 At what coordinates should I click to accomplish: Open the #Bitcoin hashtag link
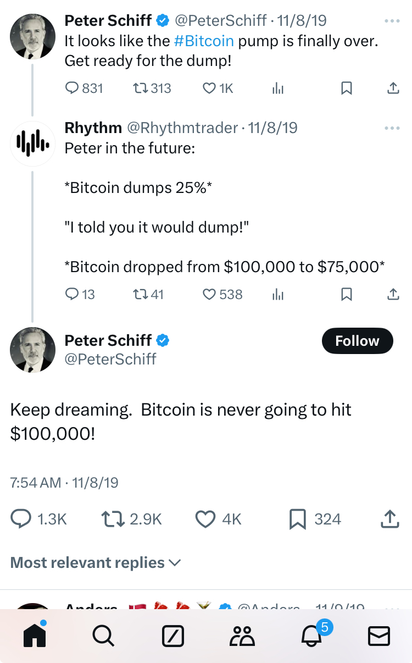204,41
